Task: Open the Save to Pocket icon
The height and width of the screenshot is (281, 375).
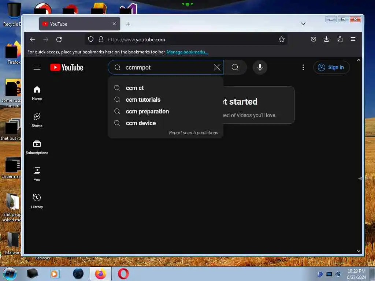Action: coord(313,39)
